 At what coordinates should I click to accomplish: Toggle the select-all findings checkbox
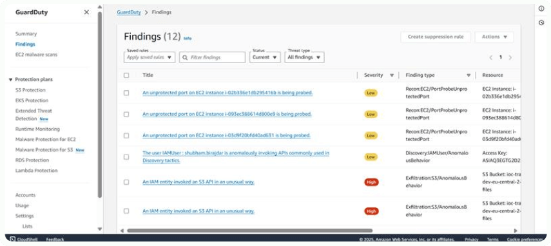pyautogui.click(x=126, y=75)
